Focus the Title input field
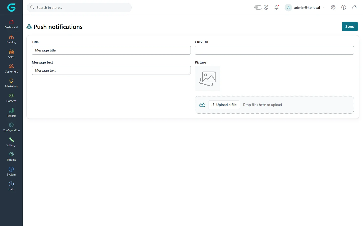This screenshot has width=363, height=226. click(x=111, y=50)
